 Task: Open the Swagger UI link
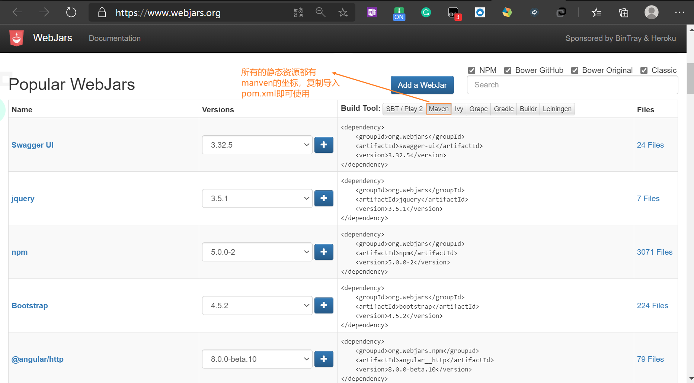point(32,145)
